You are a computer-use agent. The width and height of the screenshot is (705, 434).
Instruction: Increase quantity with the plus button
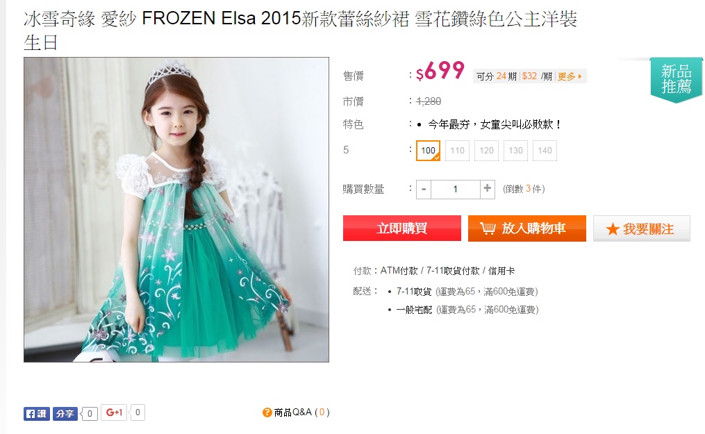[487, 189]
